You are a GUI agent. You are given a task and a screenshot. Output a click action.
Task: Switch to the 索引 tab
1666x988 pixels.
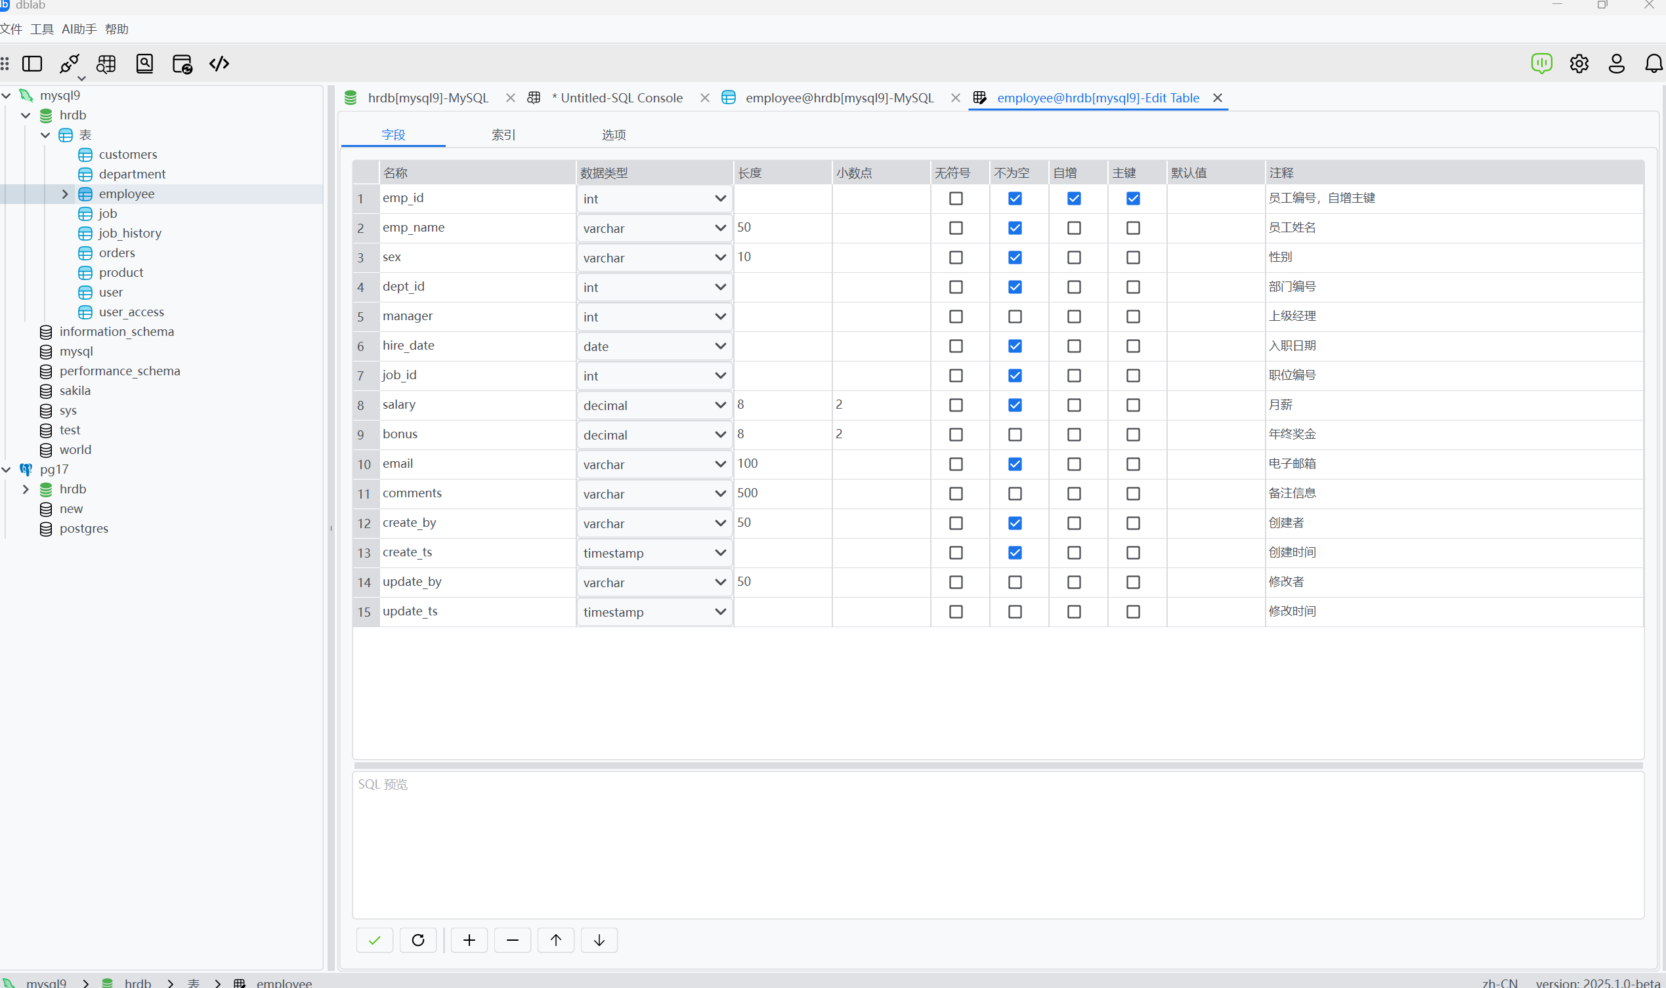[503, 135]
